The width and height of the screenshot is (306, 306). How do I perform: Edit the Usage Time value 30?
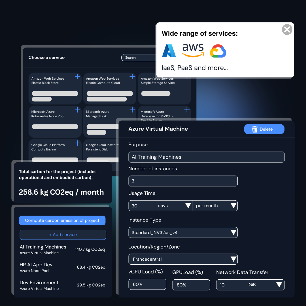coord(142,206)
